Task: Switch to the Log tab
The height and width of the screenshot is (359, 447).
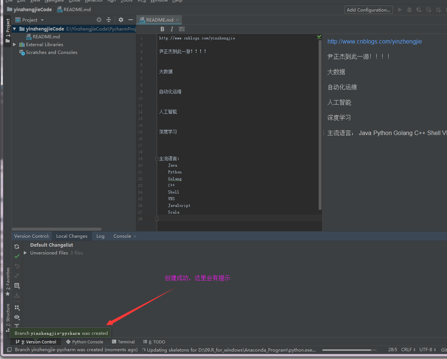Action: 100,236
